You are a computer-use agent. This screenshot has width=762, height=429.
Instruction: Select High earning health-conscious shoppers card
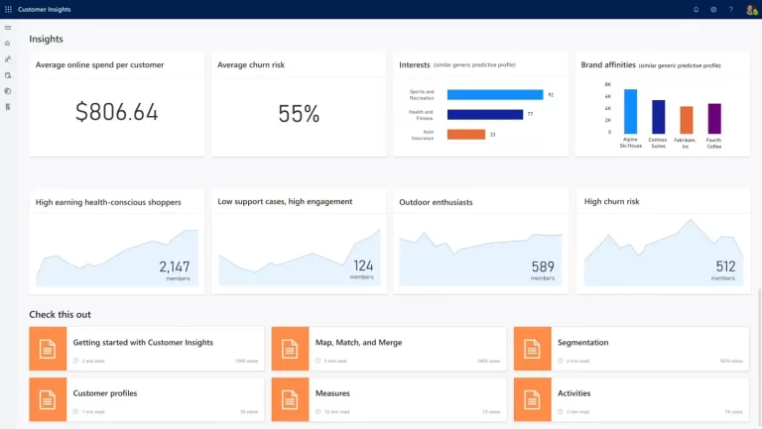pos(117,241)
